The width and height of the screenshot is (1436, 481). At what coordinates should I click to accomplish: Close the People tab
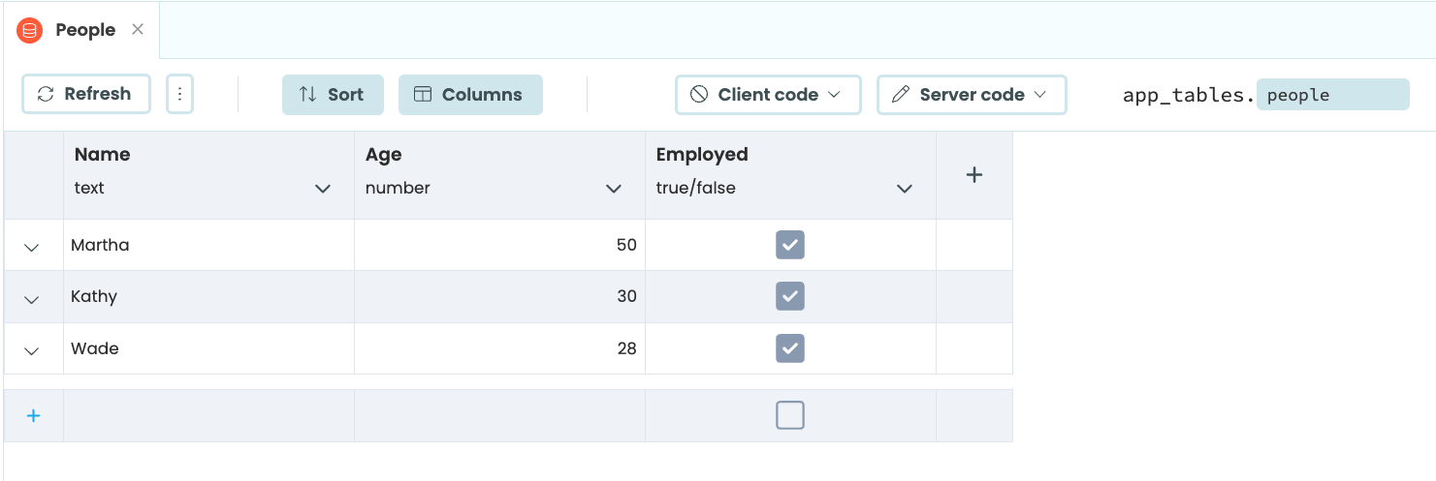[138, 29]
